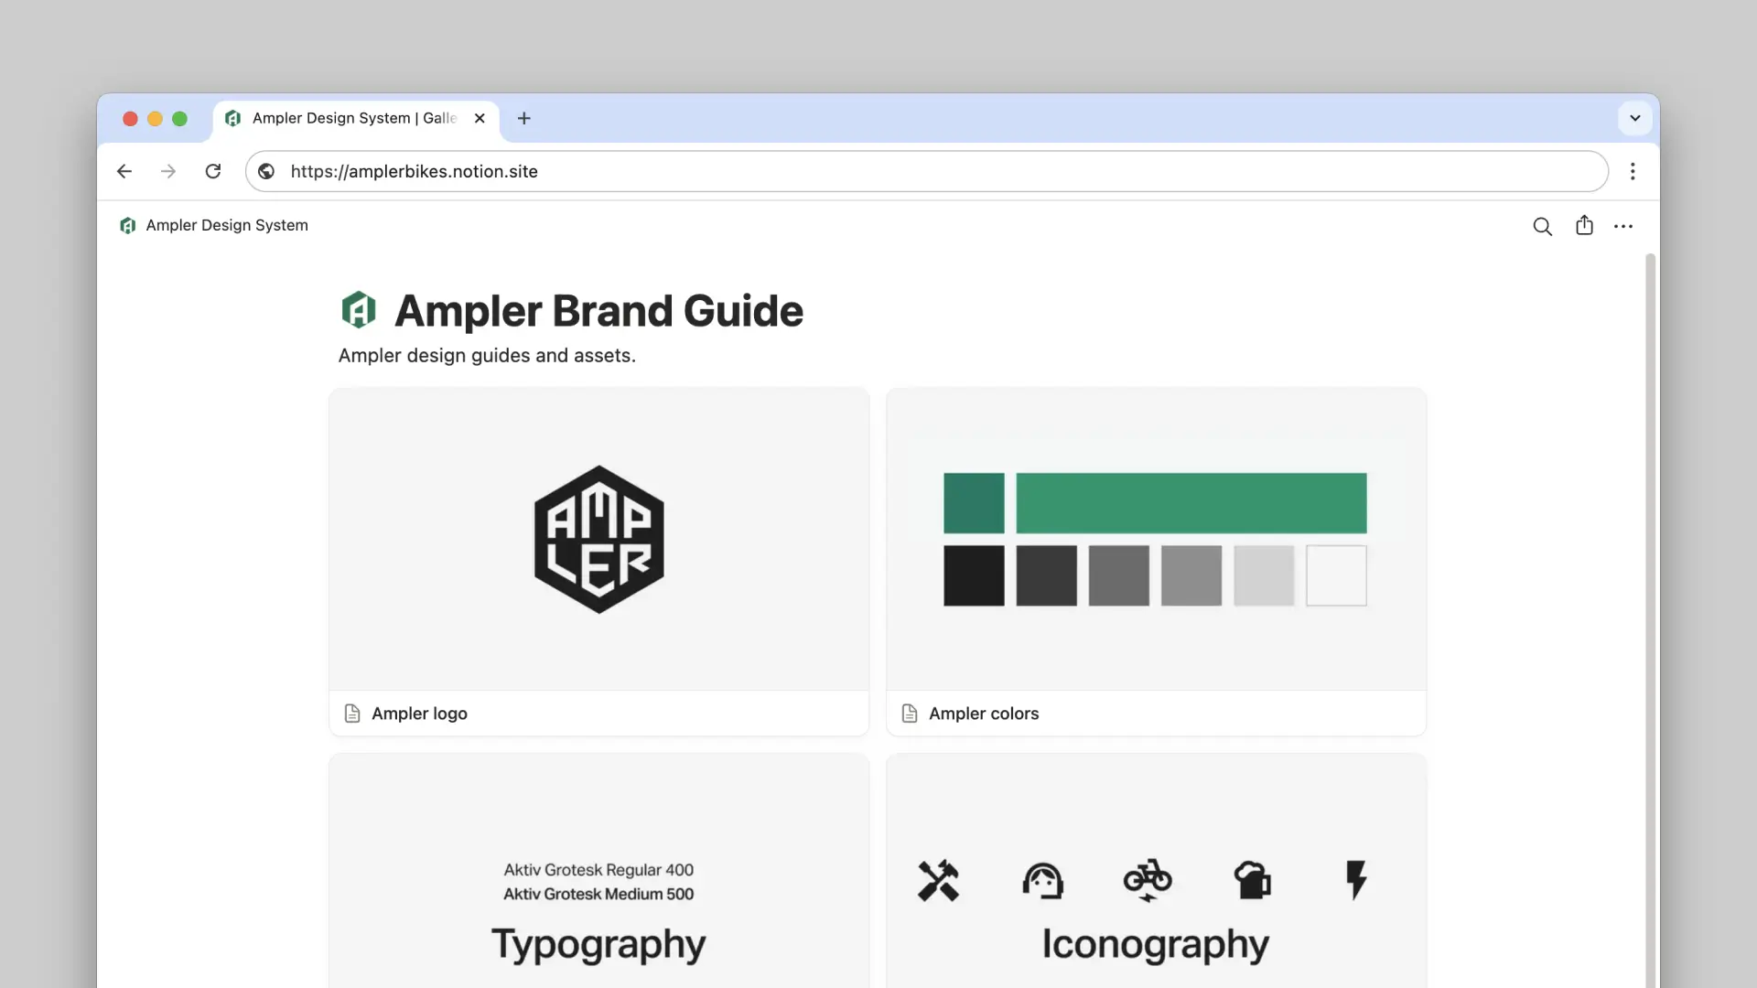
Task: Reload the current page
Action: coord(212,171)
